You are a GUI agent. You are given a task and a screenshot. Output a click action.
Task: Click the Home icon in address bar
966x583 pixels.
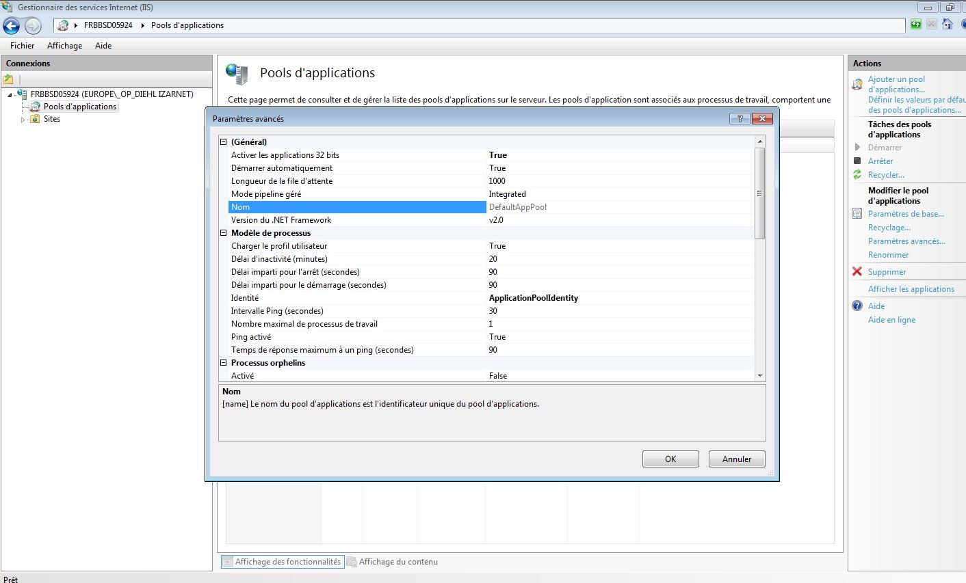948,25
